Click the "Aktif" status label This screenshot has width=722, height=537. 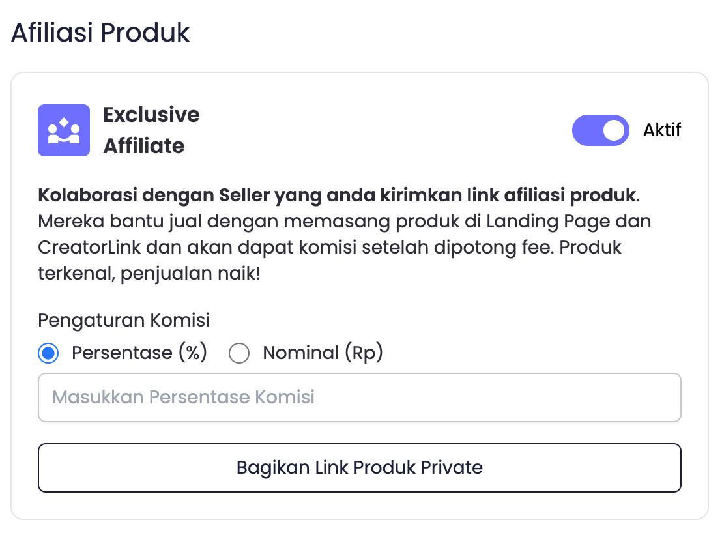[662, 130]
